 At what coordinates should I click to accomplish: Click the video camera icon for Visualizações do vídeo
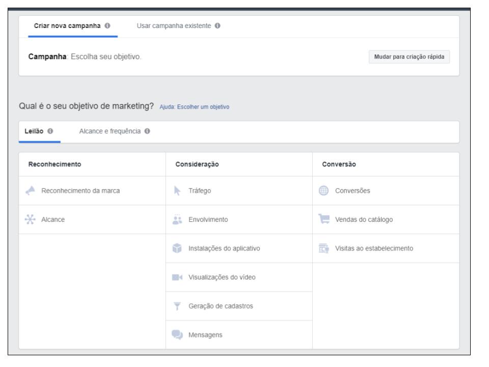pyautogui.click(x=177, y=277)
